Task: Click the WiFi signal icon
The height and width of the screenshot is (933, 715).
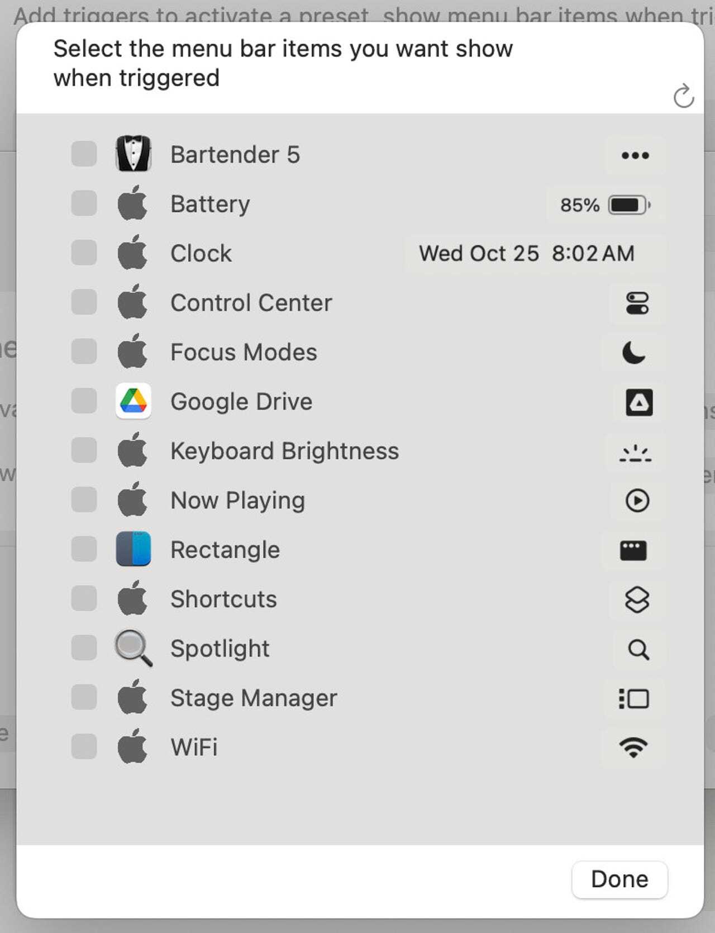Action: point(633,748)
